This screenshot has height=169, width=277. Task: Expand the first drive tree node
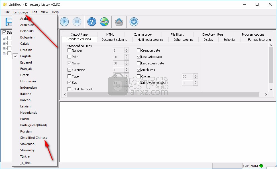point(4,38)
